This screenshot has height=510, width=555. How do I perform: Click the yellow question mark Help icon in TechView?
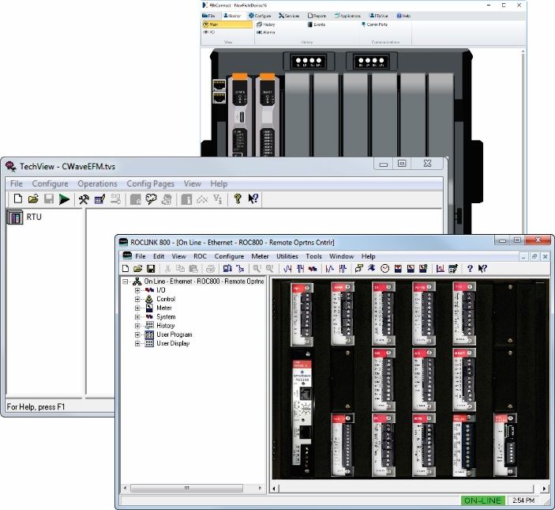coord(238,198)
